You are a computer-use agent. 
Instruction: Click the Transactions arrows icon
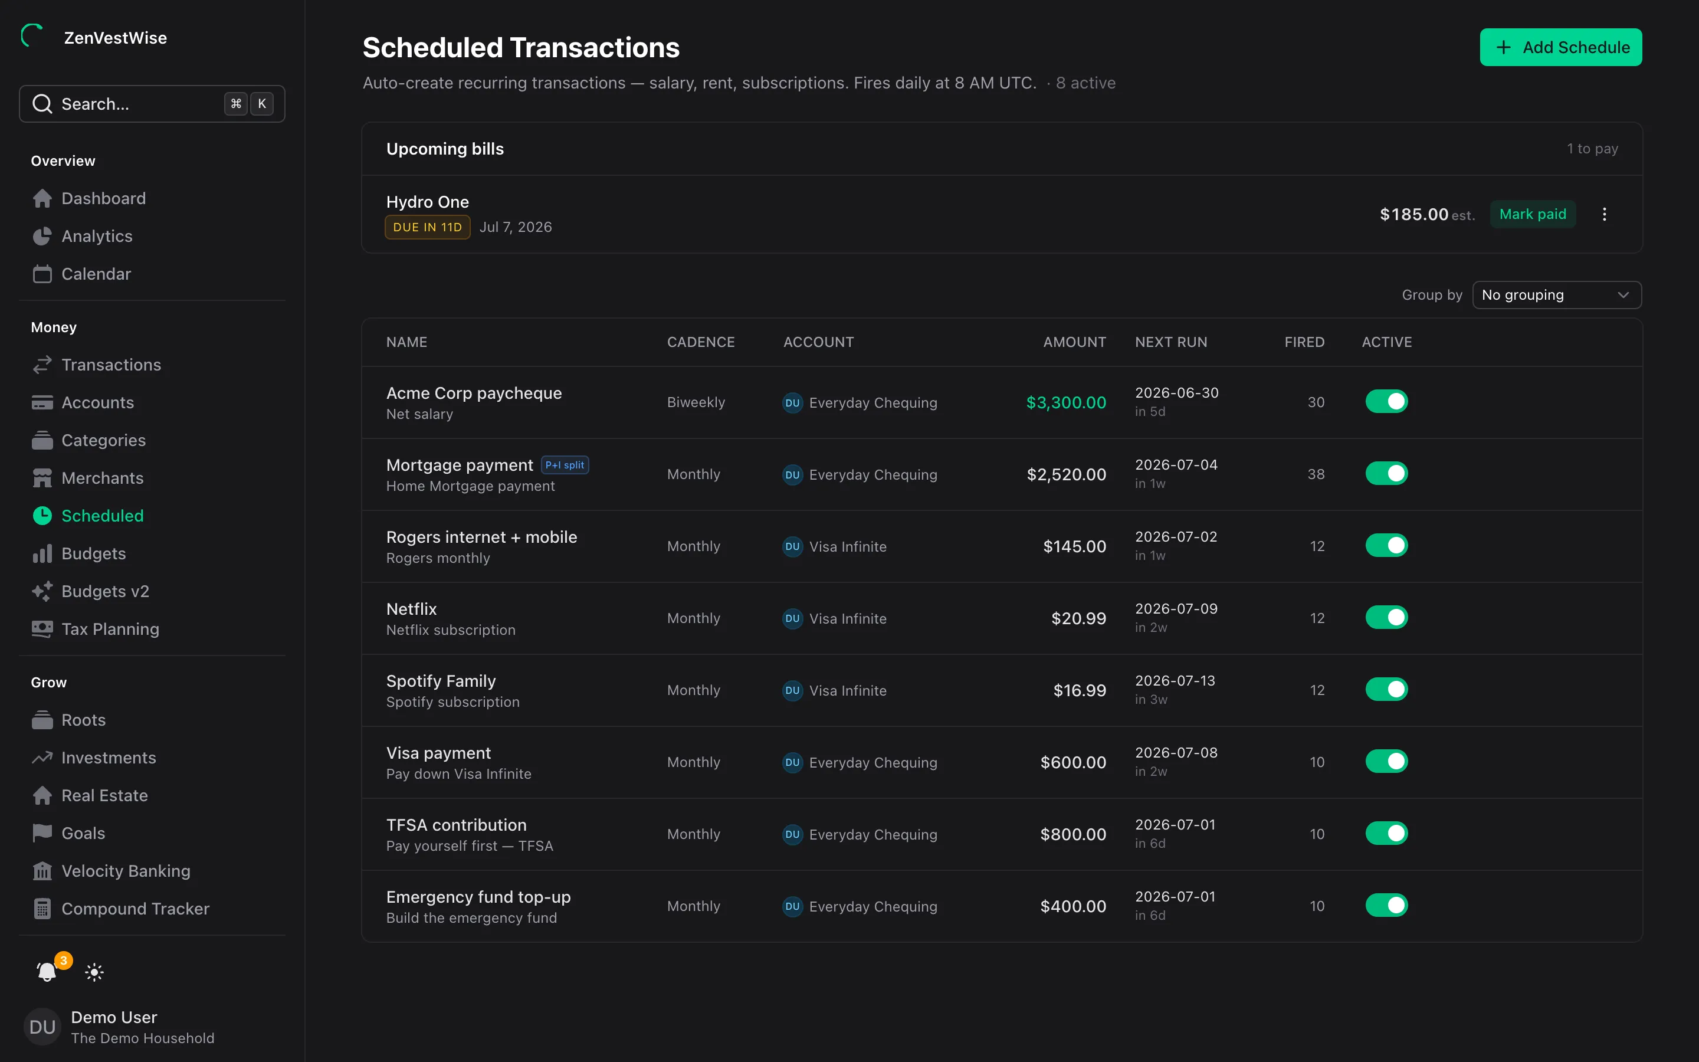click(x=42, y=365)
